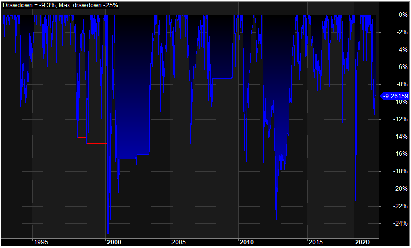The width and height of the screenshot is (411, 248).
Task: Click the bold 2010 year label
Action: click(x=247, y=242)
